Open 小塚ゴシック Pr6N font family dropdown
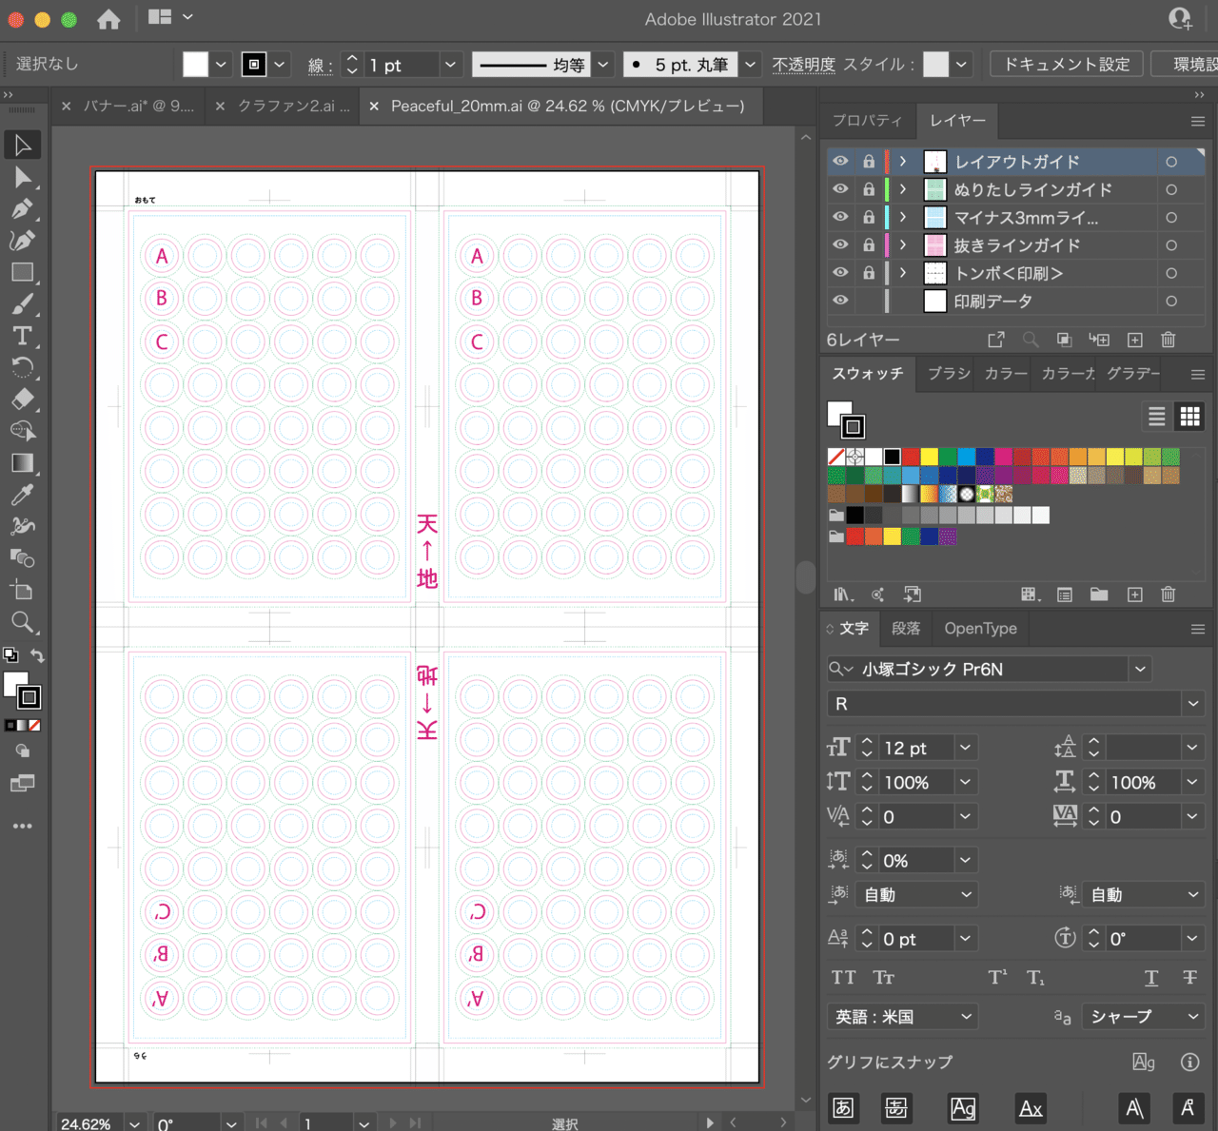Viewport: 1218px width, 1131px height. [1140, 670]
